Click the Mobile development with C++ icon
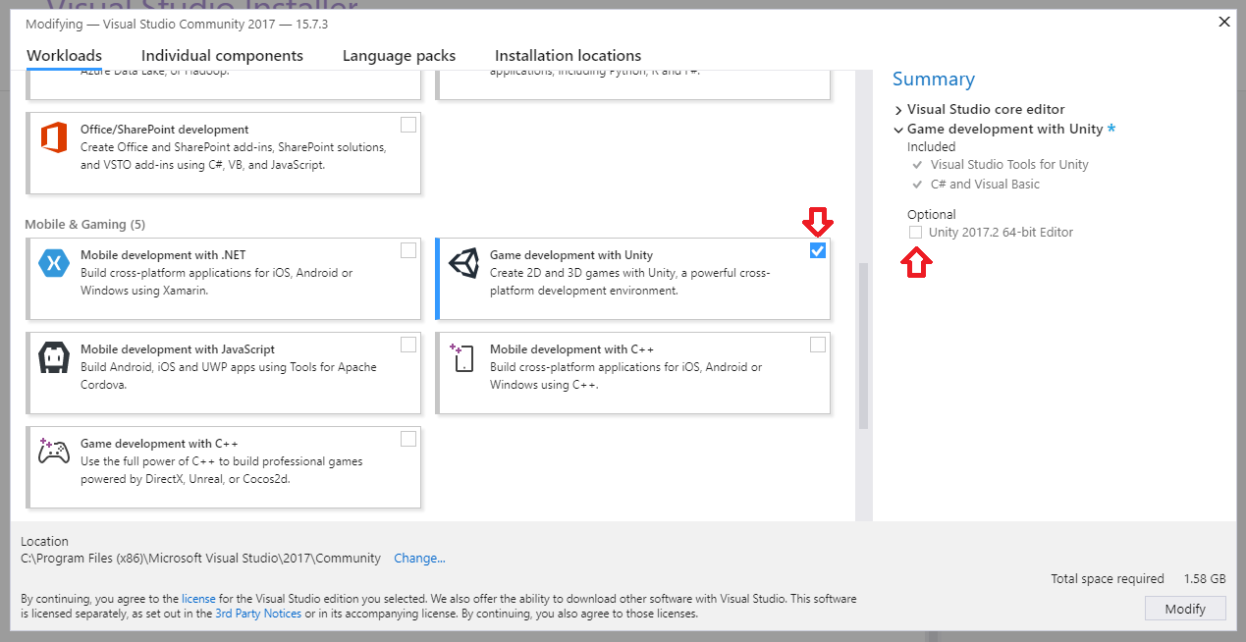 (463, 358)
